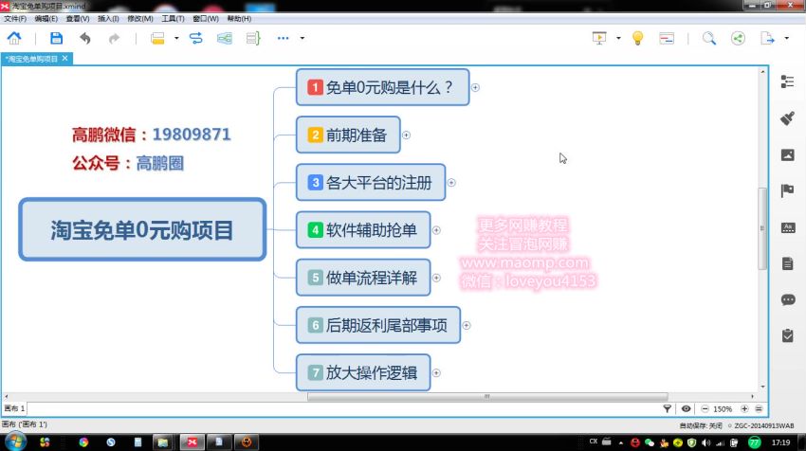Expand the 各大平台的注册 topic
This screenshot has height=451, width=806.
(451, 183)
